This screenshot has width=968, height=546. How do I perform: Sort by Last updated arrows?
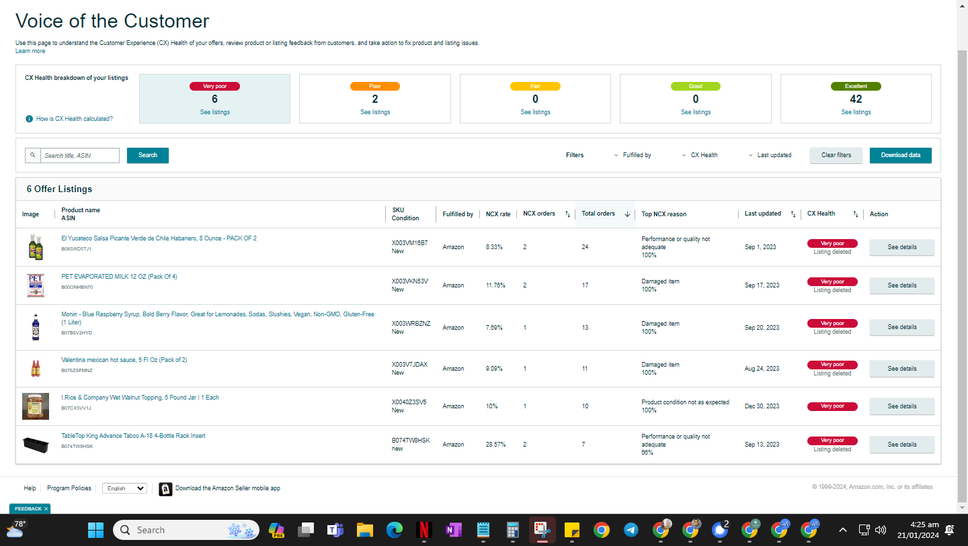pos(793,214)
